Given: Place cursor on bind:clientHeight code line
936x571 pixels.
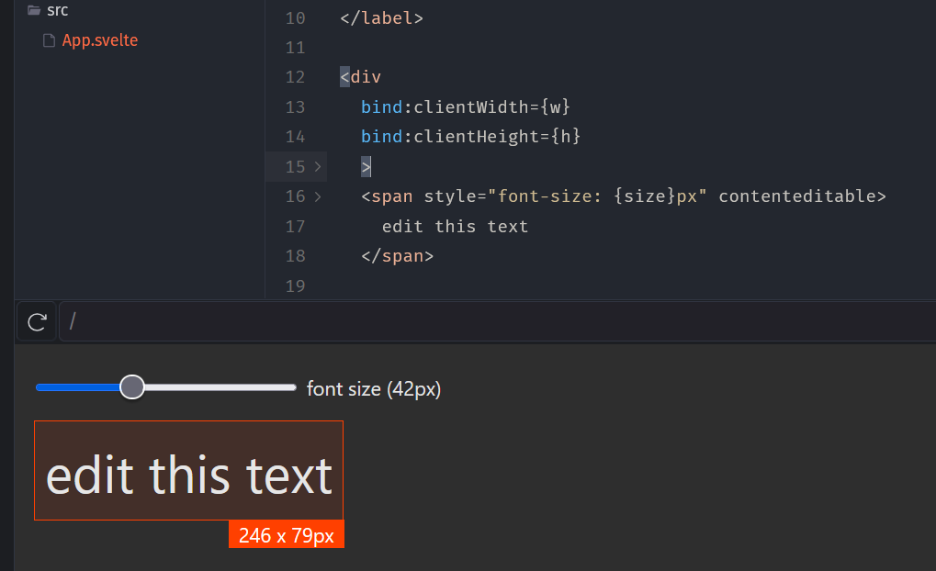Looking at the screenshot, I should coord(470,137).
